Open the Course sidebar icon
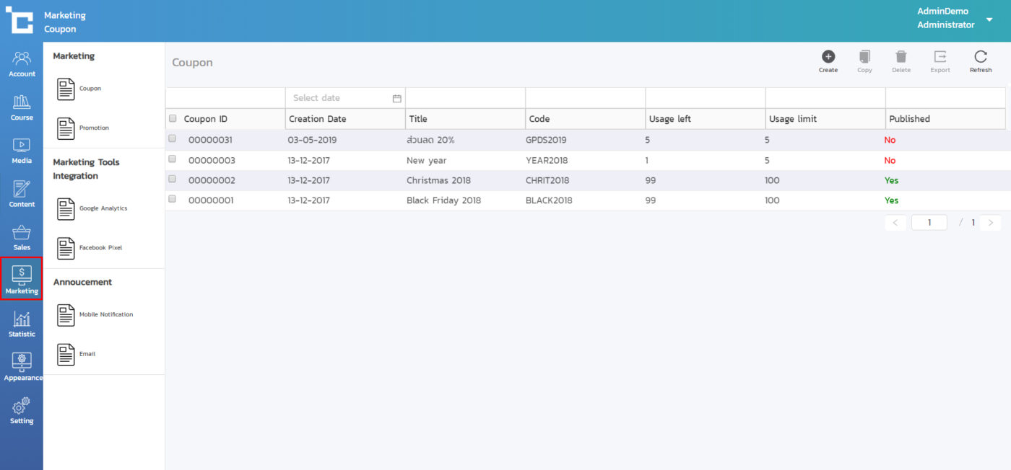The image size is (1011, 470). coord(22,107)
